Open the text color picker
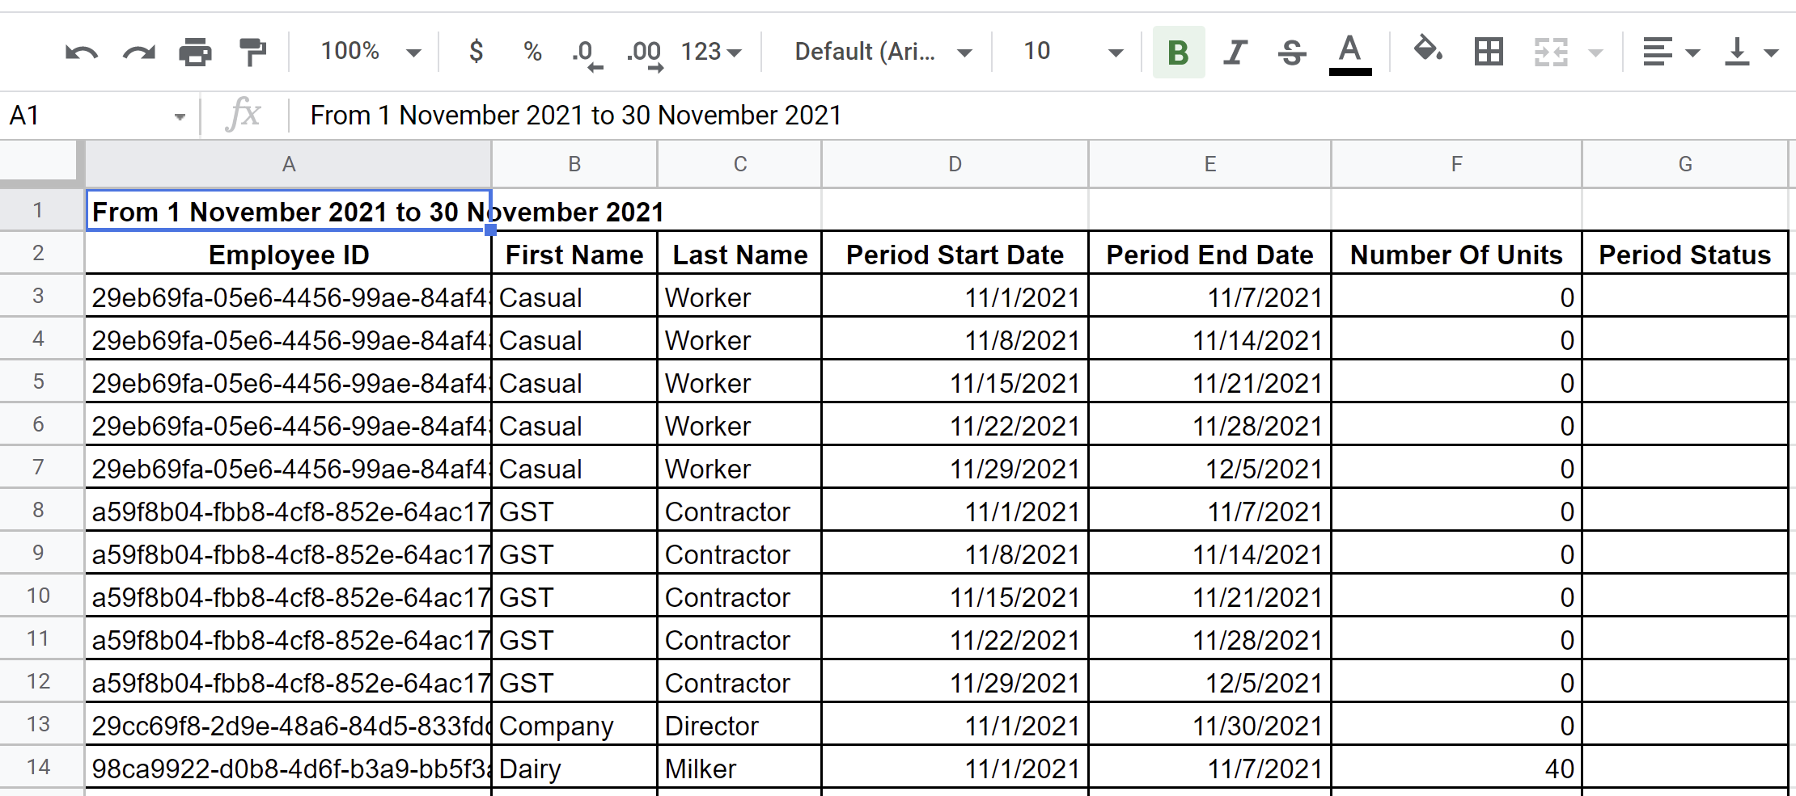1796x796 pixels. coord(1350,53)
